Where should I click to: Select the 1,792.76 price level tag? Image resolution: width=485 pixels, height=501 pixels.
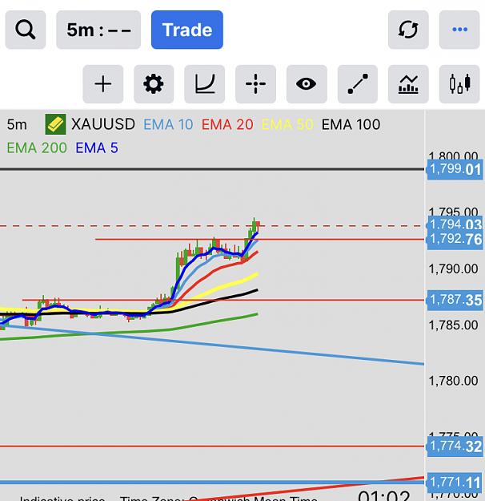(x=455, y=240)
